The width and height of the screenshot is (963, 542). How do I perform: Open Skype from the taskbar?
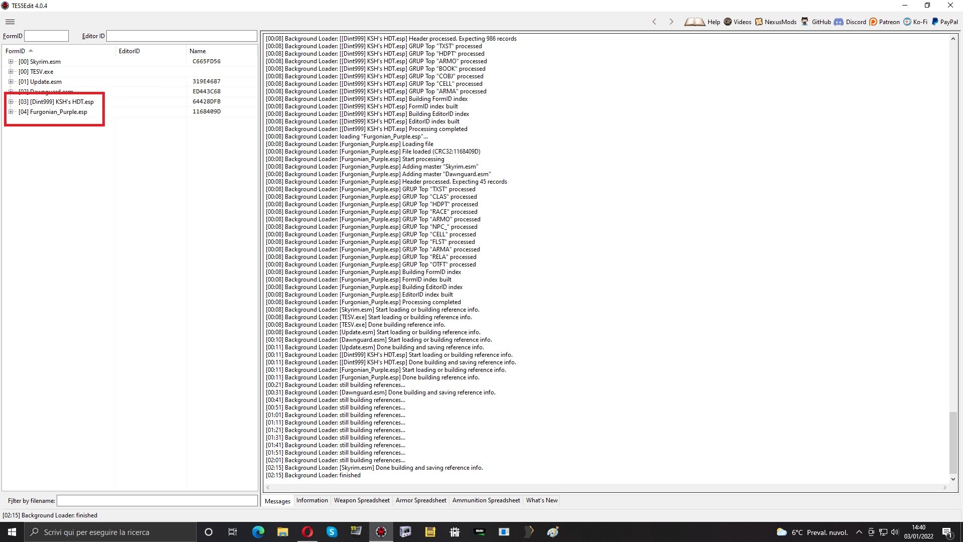click(332, 532)
